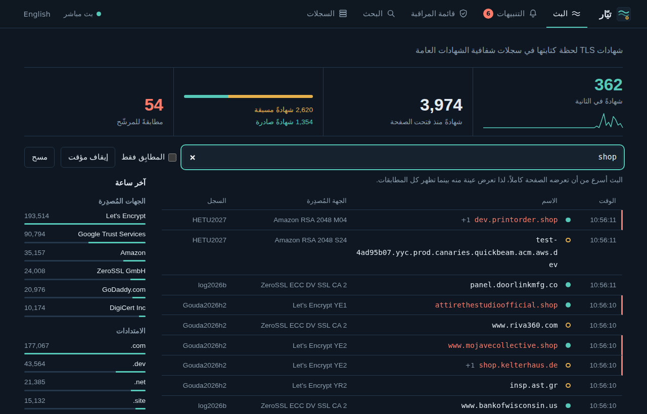The image size is (647, 414).
Task: Click status dot for panel.doorlinkmfg.co
Action: (x=568, y=285)
